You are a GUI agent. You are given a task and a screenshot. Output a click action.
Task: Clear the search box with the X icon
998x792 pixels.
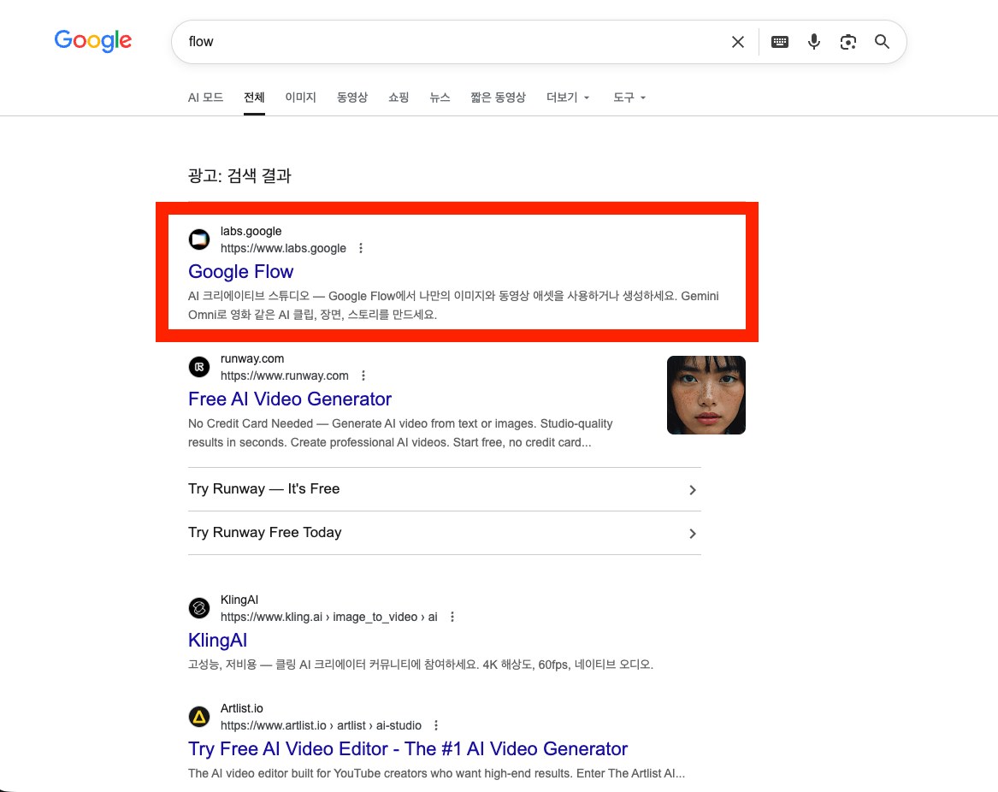(738, 42)
